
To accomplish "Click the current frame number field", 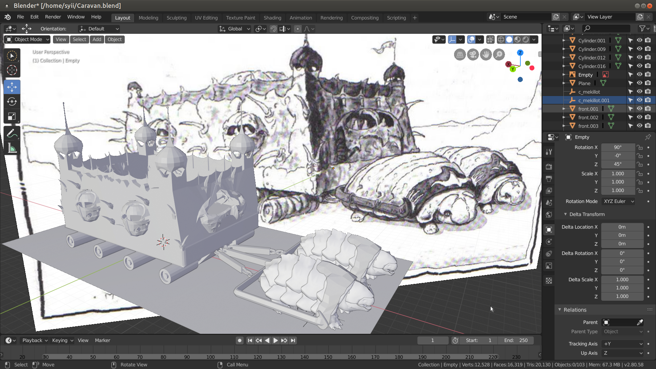I will [x=433, y=340].
